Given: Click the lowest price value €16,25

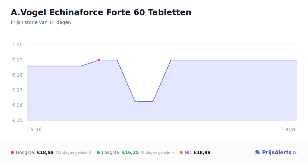Looking at the screenshot, I should pos(130,152).
